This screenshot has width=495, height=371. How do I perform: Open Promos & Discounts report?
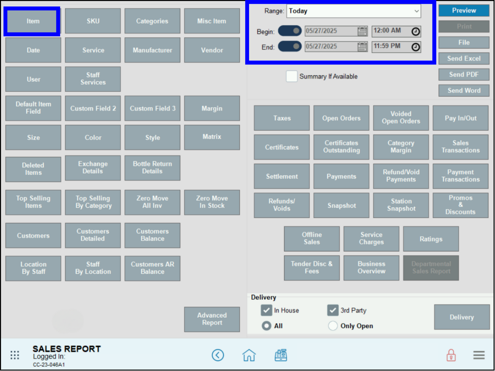[461, 205]
